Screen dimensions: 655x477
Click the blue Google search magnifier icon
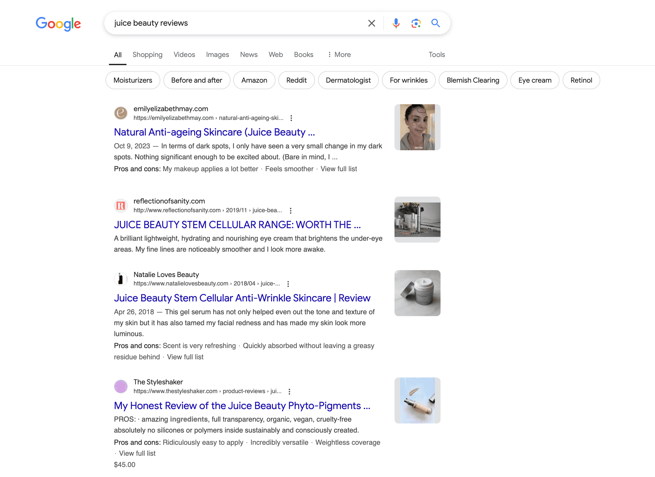click(x=436, y=23)
